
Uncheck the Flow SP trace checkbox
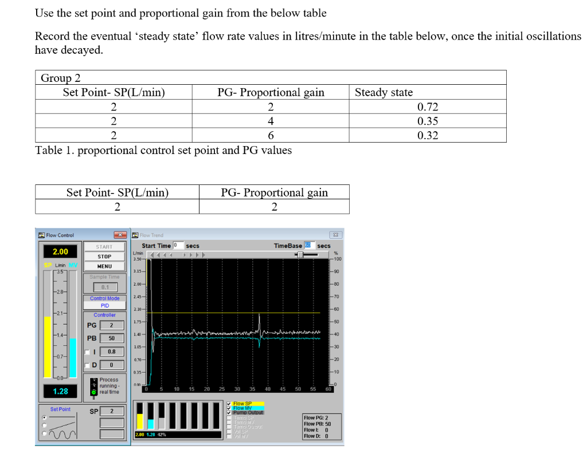(x=229, y=404)
